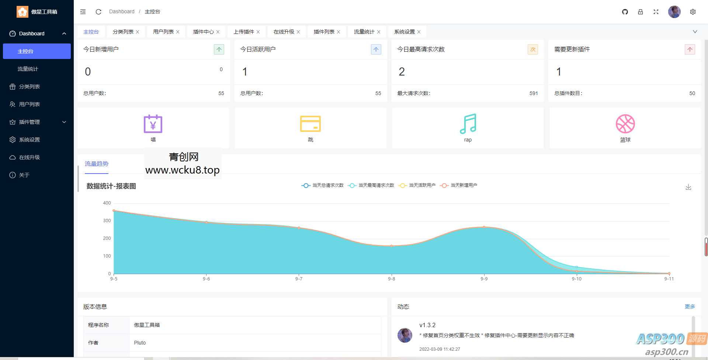Open the 插件中心 tab
Screen dimensions: 708x360
(203, 31)
